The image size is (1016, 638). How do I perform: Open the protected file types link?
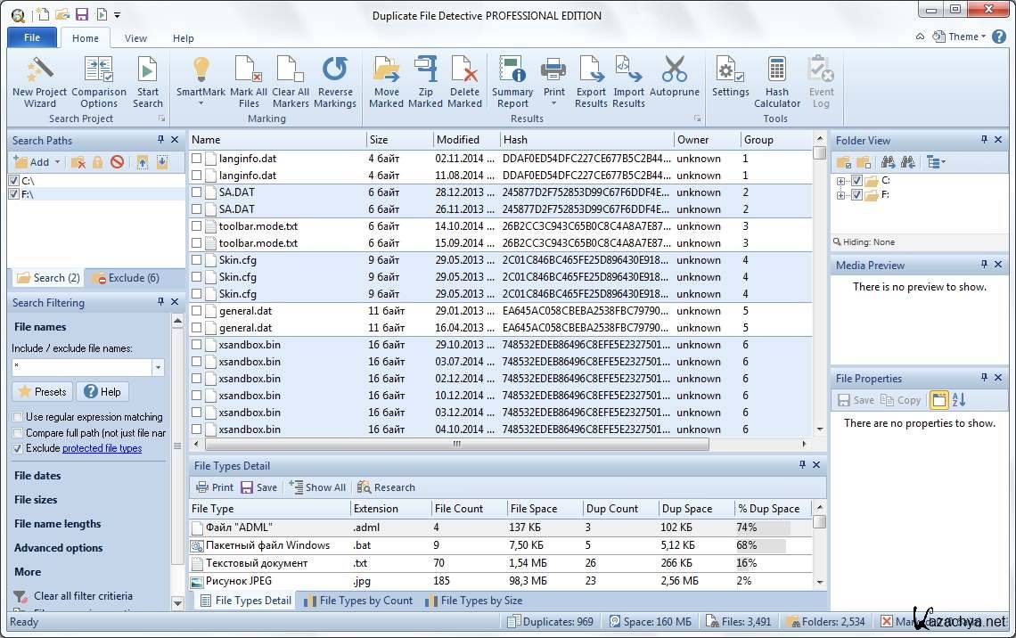(x=102, y=448)
